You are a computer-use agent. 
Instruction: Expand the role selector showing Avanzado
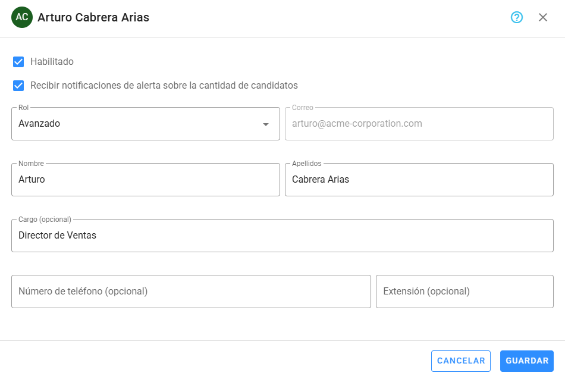coord(146,124)
